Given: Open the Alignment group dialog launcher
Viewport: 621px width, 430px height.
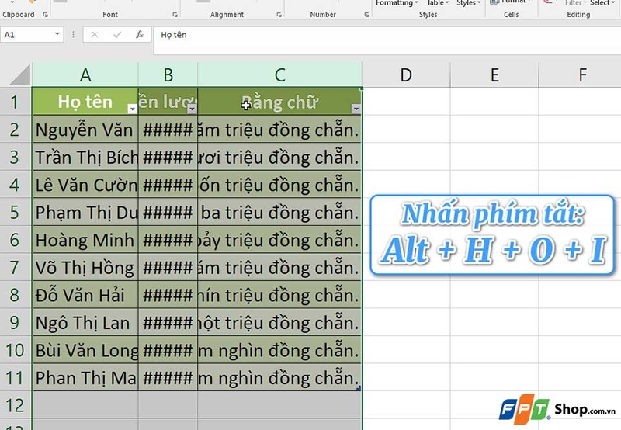Looking at the screenshot, I should tap(279, 15).
